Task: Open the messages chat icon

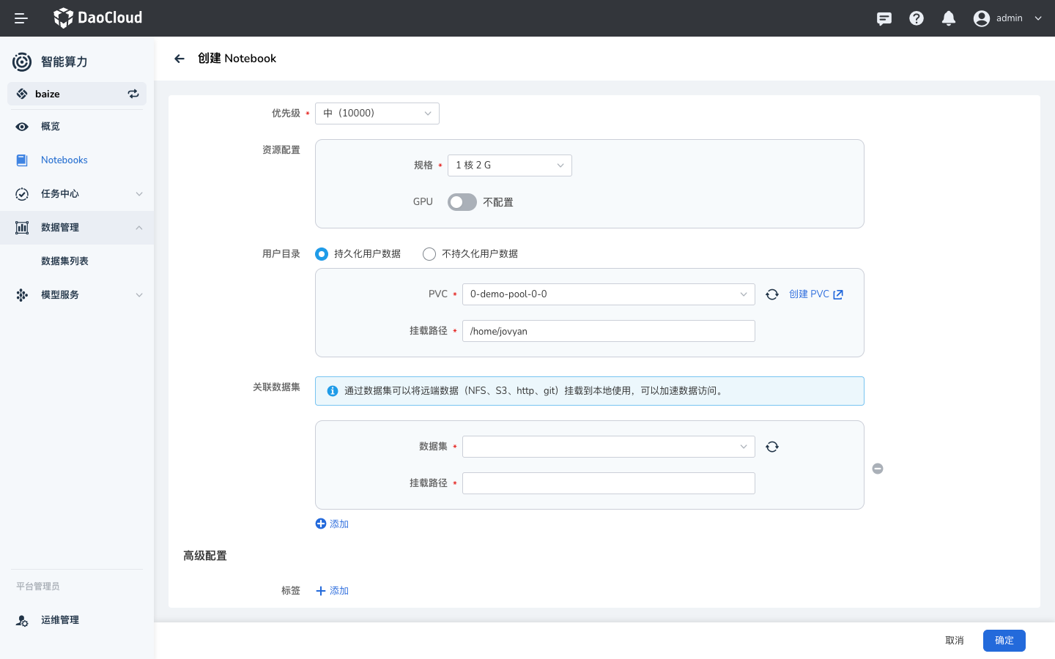Action: 884,18
